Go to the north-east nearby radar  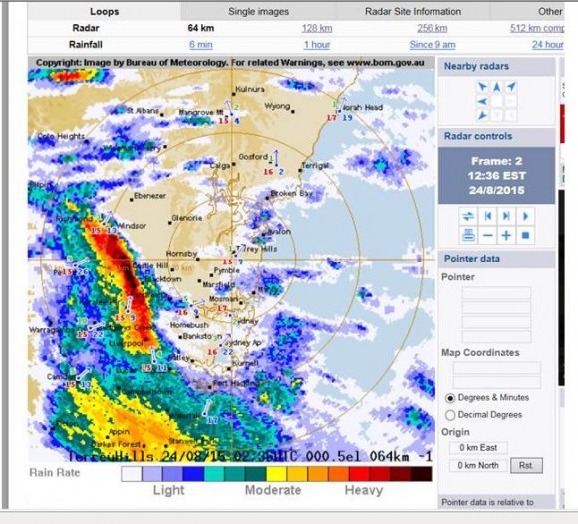coord(511,87)
